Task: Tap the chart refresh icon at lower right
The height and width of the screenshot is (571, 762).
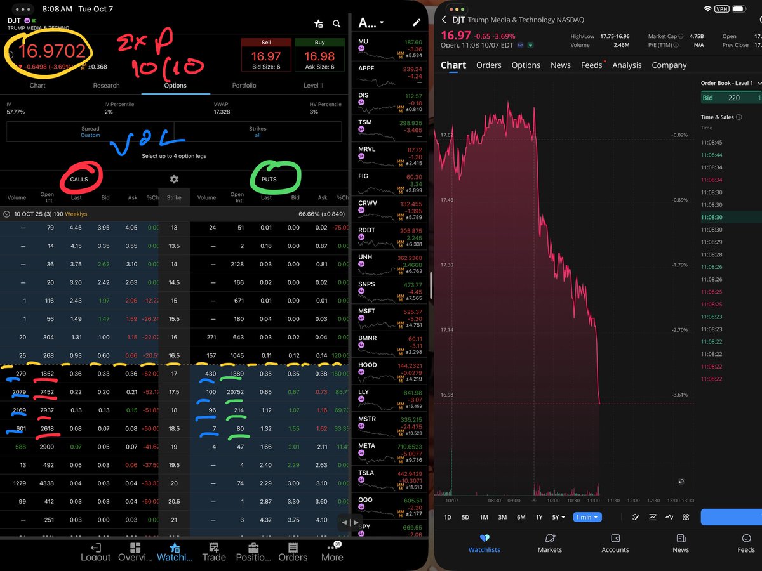Action: pyautogui.click(x=681, y=482)
